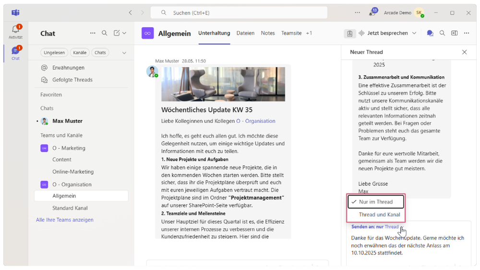Click the Arcade Demo account name
This screenshot has width=480, height=270.
point(397,12)
